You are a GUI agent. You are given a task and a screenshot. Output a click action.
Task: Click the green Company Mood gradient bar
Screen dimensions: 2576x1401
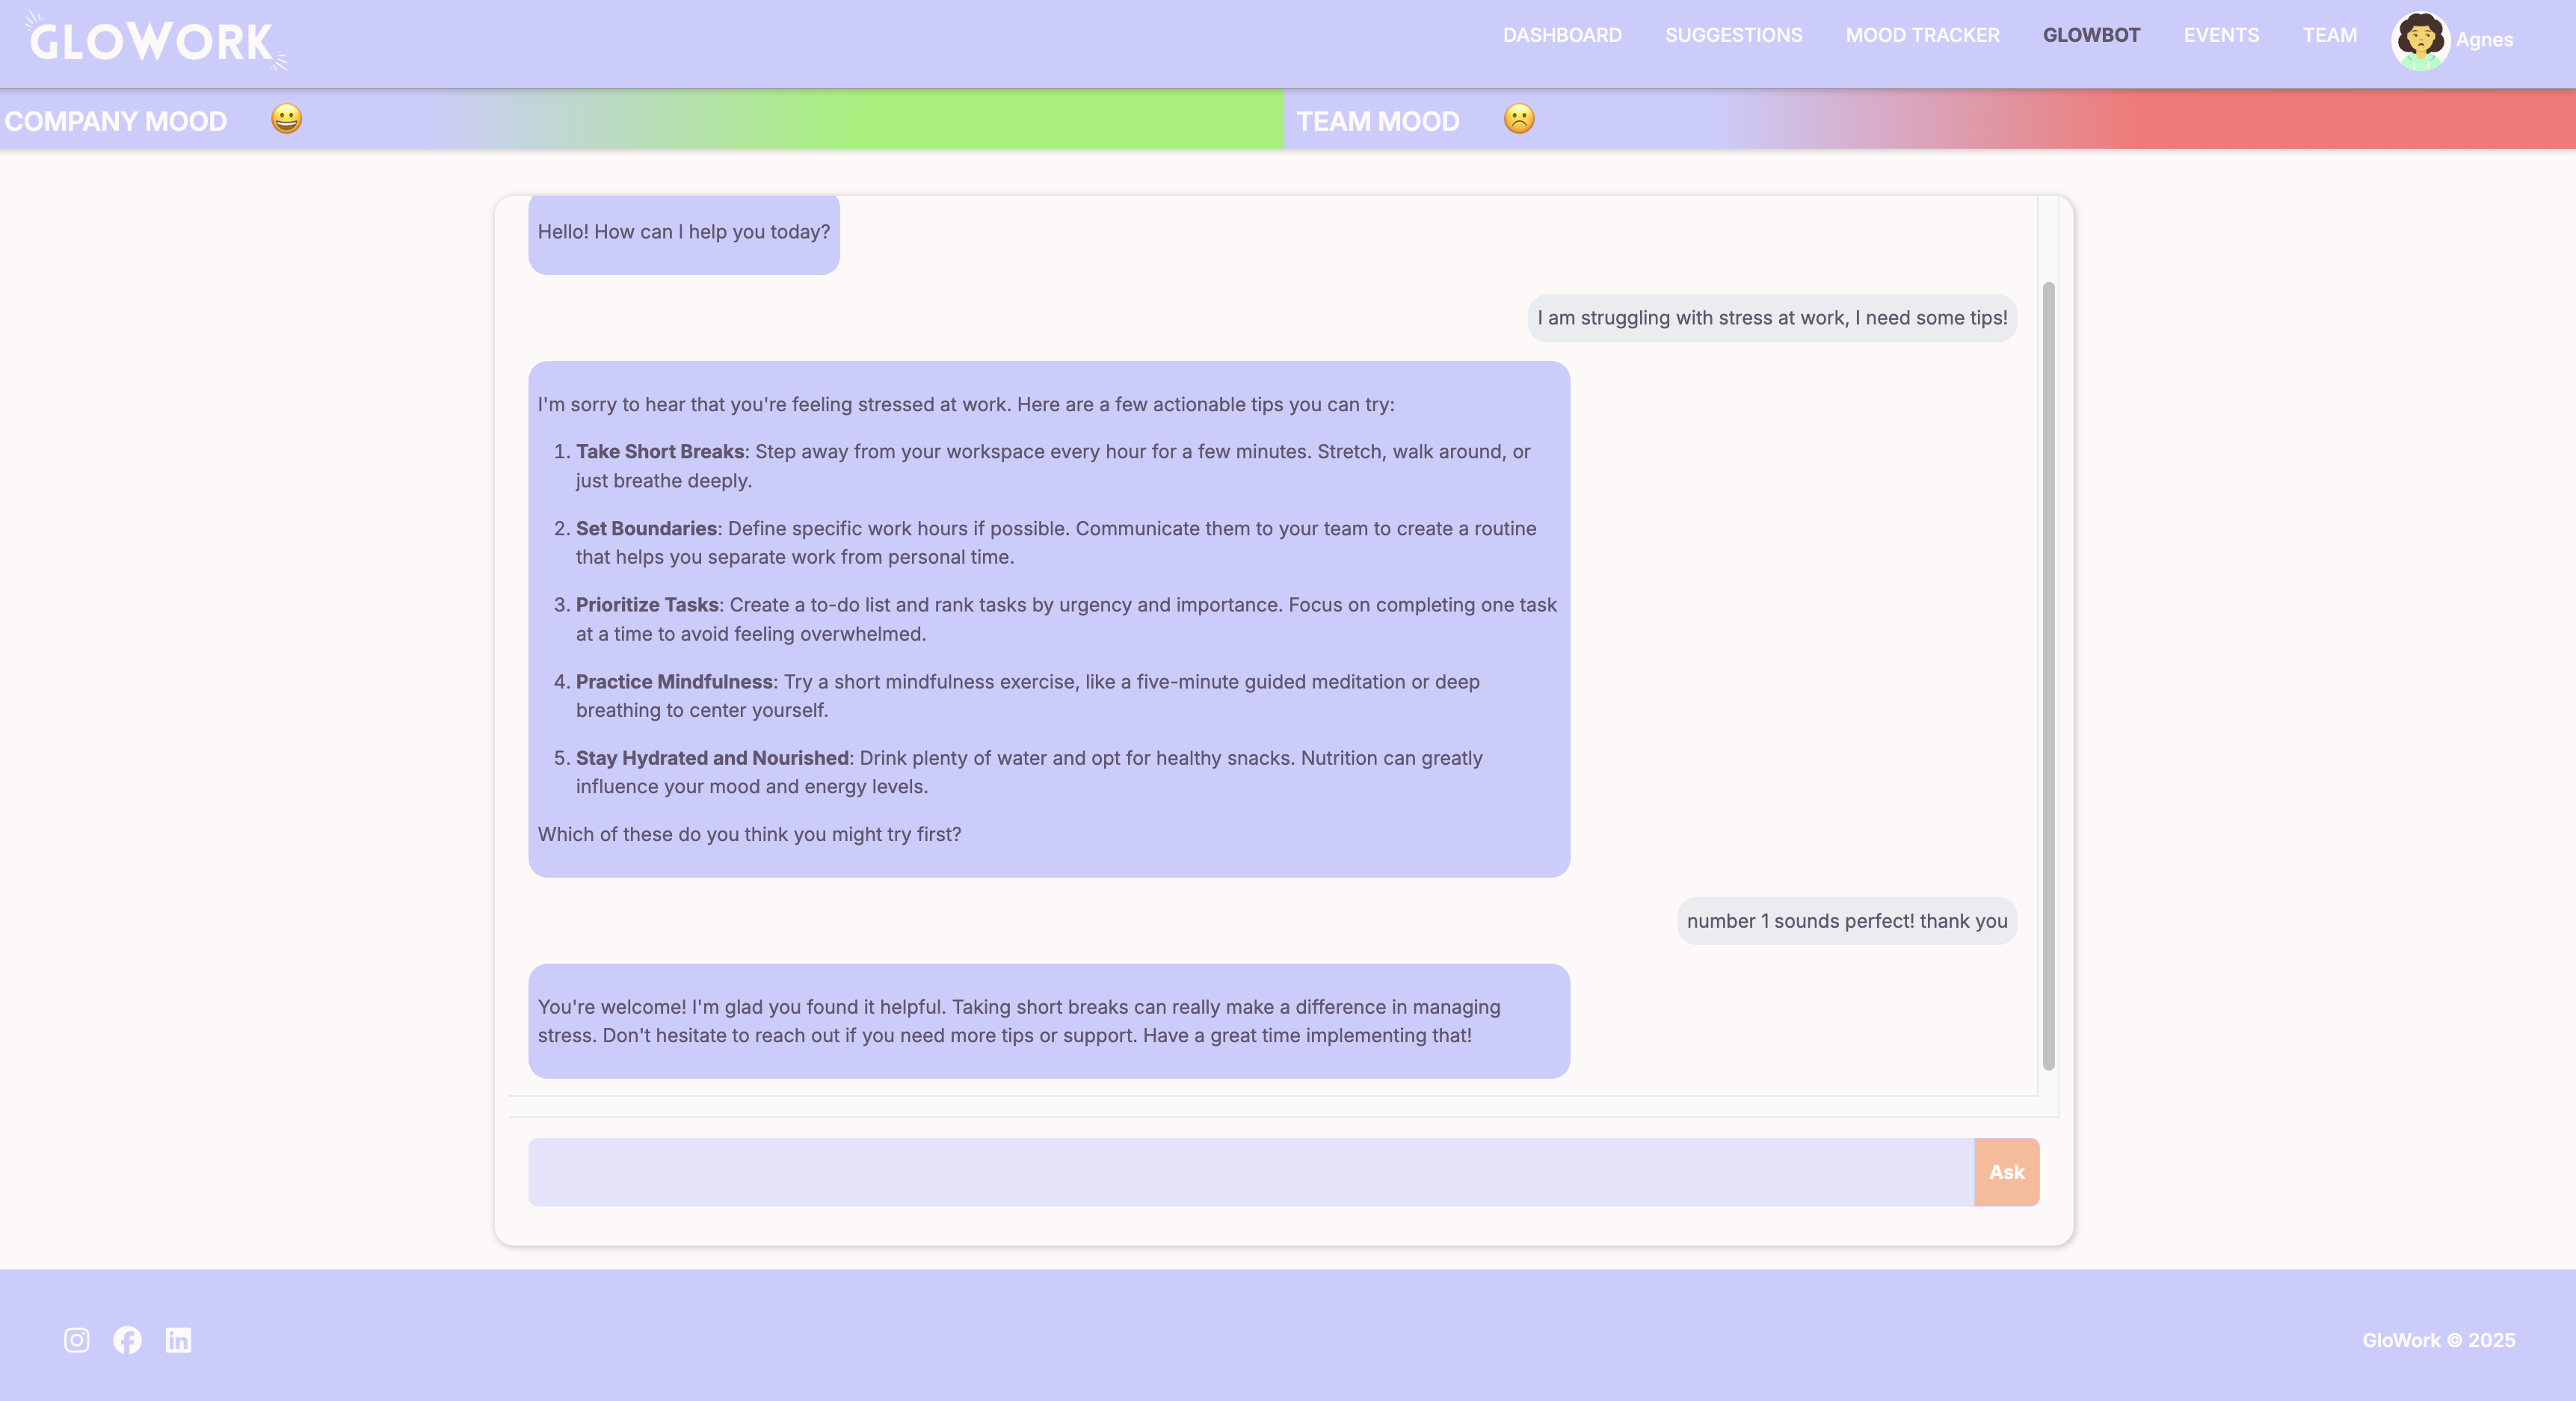coord(900,120)
